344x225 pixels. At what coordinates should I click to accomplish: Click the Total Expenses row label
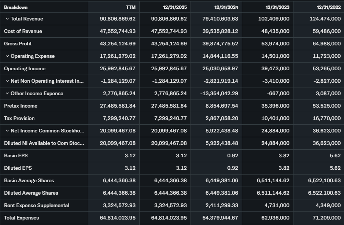pyautogui.click(x=22, y=218)
